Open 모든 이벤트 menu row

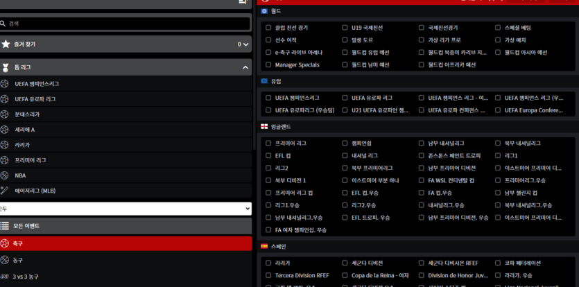pyautogui.click(x=126, y=226)
